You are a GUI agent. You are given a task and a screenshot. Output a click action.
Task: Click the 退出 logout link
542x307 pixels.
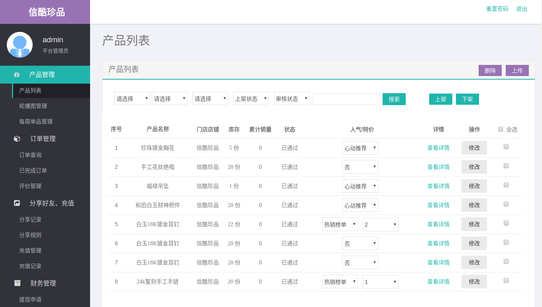(x=521, y=9)
